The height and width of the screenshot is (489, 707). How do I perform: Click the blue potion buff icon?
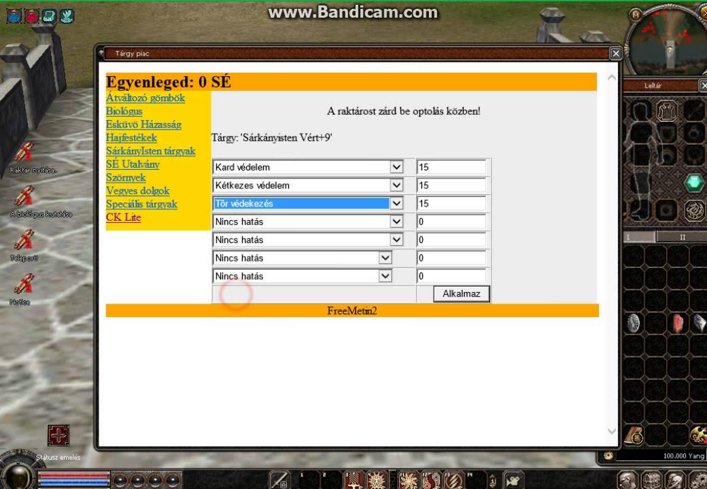pos(14,16)
